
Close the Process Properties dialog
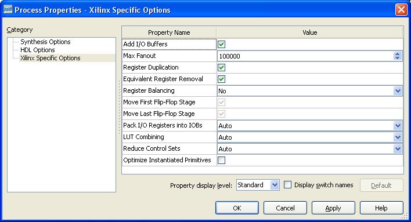tap(401, 10)
